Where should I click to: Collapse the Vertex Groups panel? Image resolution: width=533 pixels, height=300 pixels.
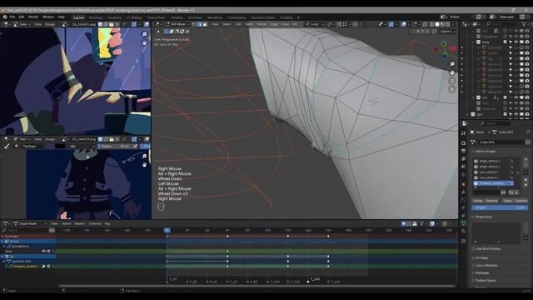pyautogui.click(x=473, y=151)
